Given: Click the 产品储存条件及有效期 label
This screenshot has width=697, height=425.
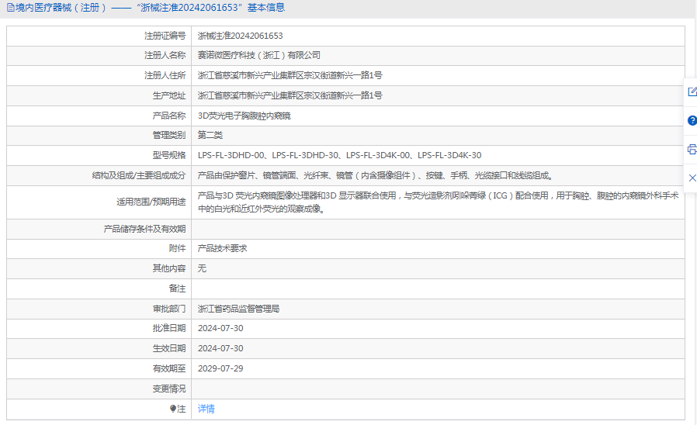Looking at the screenshot, I should click(x=144, y=229).
